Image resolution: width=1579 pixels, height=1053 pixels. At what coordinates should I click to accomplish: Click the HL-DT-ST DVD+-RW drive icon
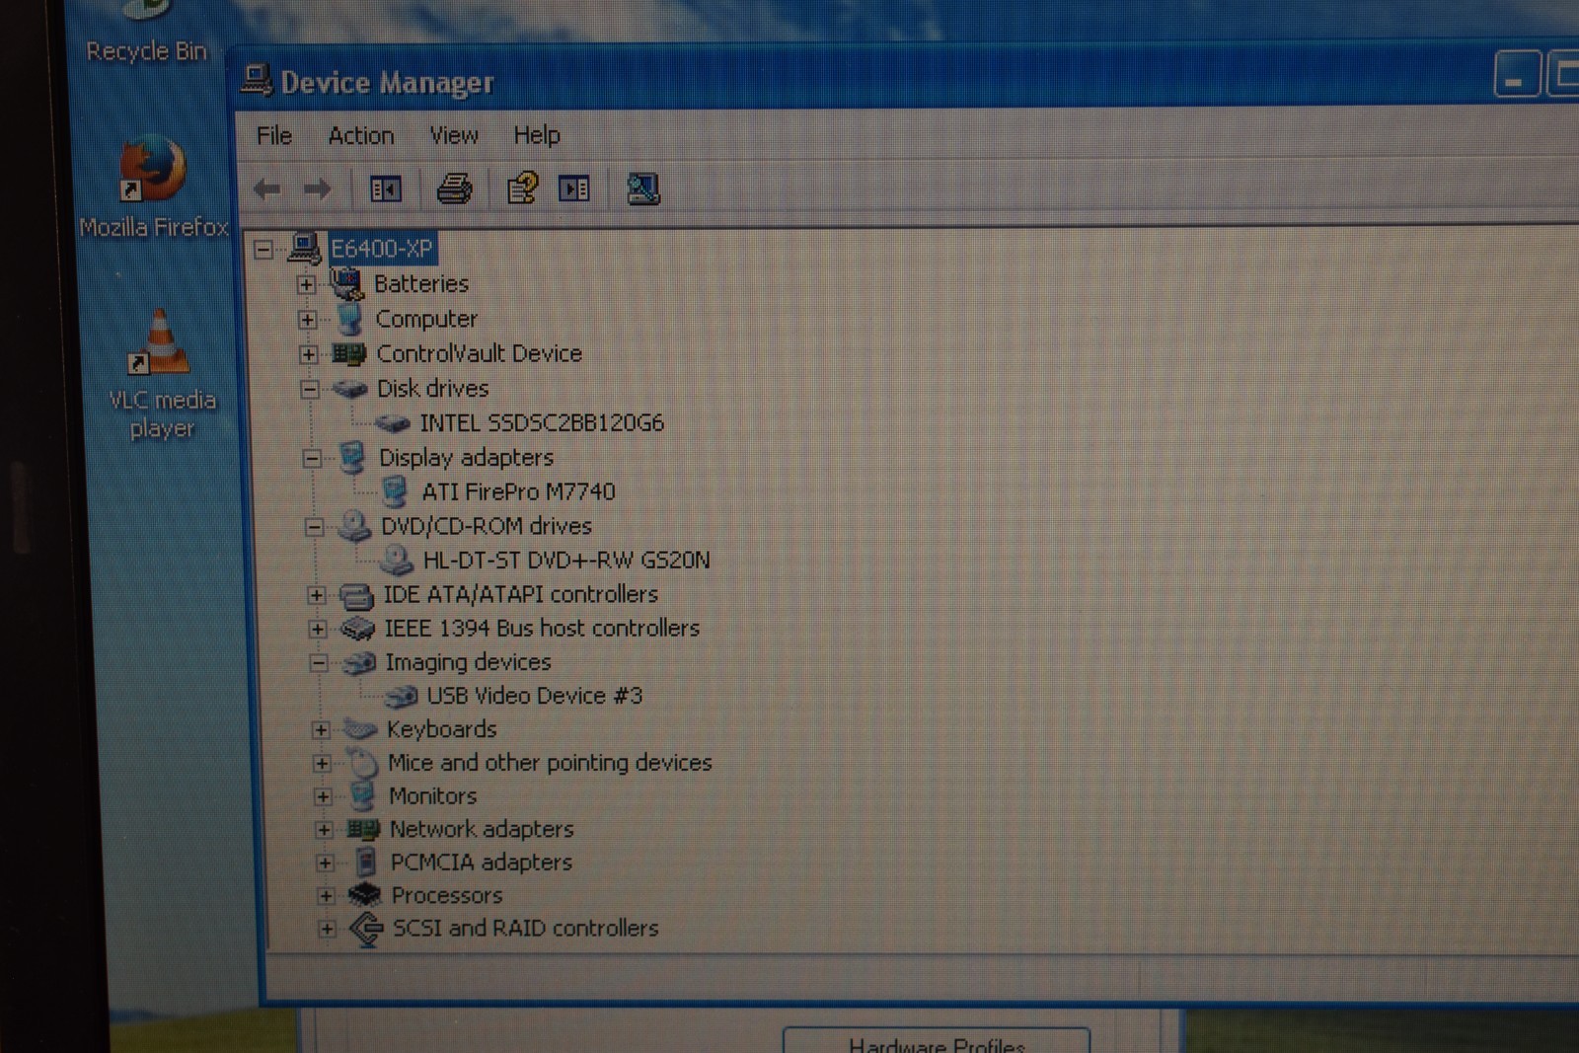click(x=397, y=560)
